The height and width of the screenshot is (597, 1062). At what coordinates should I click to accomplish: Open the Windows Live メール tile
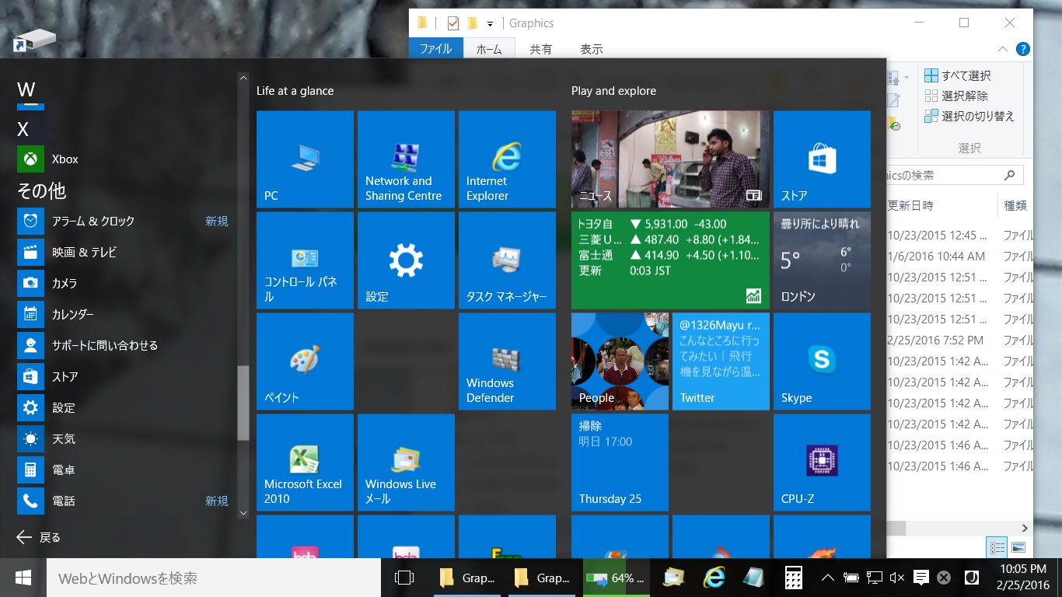point(406,463)
